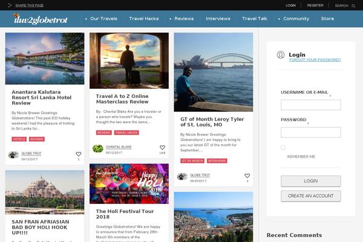Click the Register link in top bar
Image resolution: width=363 pixels, height=242 pixels.
click(x=315, y=5)
